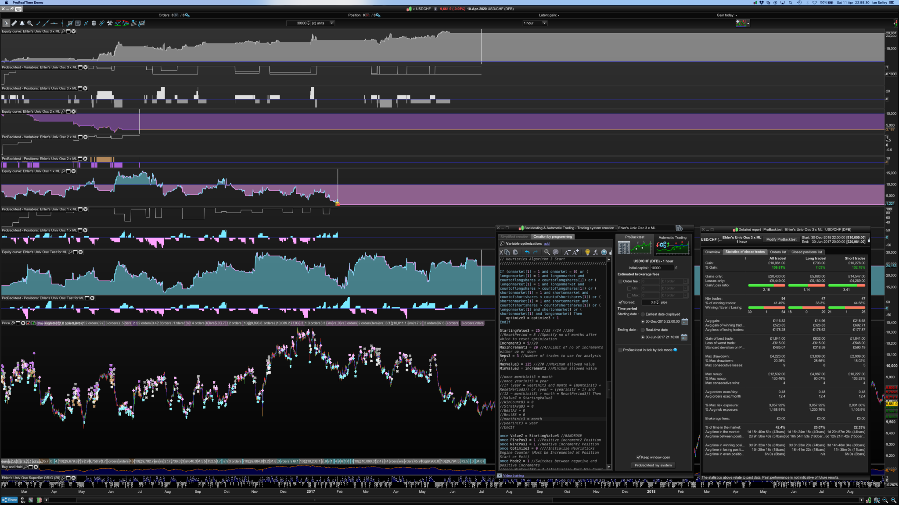This screenshot has height=505, width=899.
Task: Select the ruler measurement tool
Action: [x=14, y=23]
